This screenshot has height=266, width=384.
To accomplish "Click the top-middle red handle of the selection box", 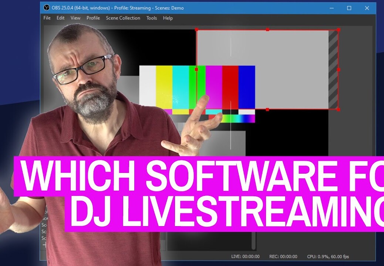I will (x=267, y=30).
